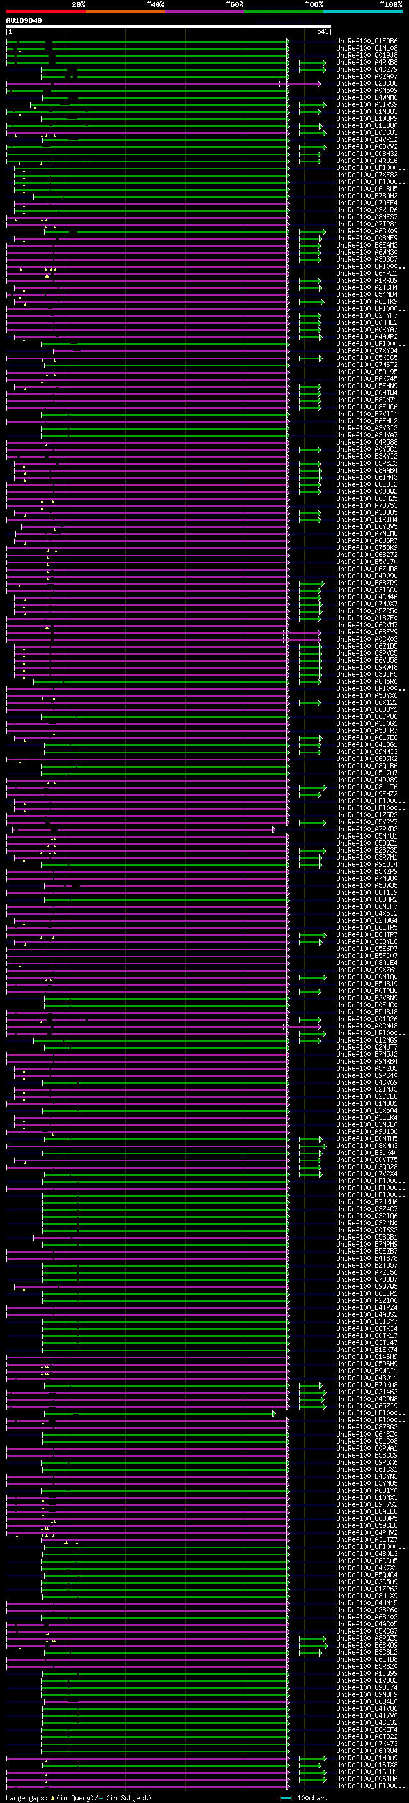Click the UniRef100_C7XE82 label
Viewport: 409px width, 1803px height.
click(367, 175)
